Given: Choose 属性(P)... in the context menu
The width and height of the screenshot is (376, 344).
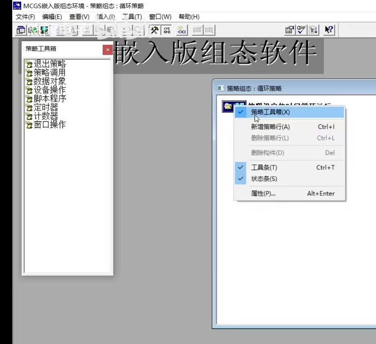Looking at the screenshot, I should pos(263,193).
